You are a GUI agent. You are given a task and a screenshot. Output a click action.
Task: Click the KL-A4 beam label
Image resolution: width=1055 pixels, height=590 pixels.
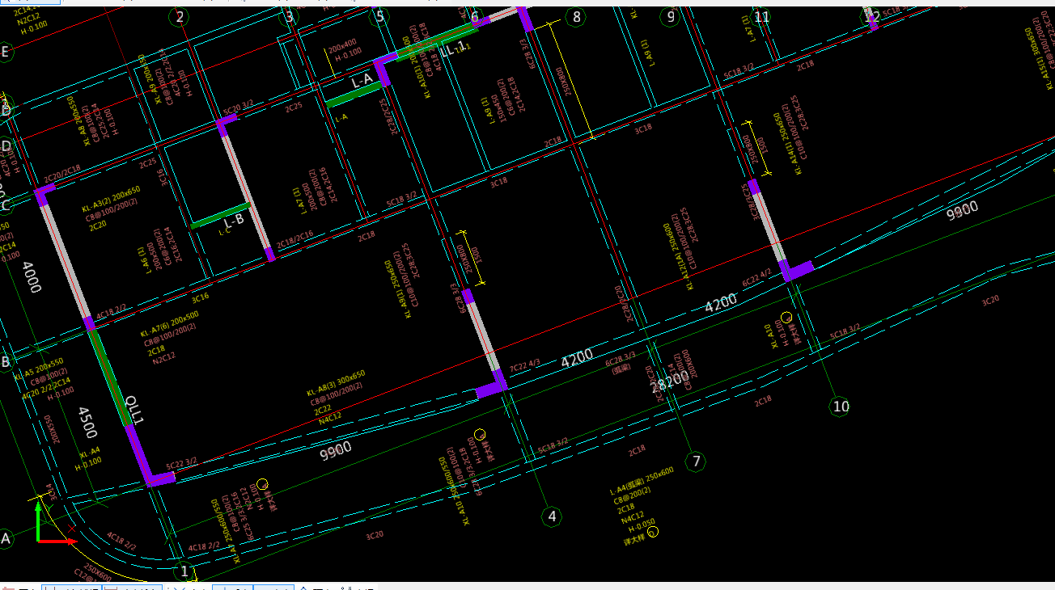click(x=88, y=451)
